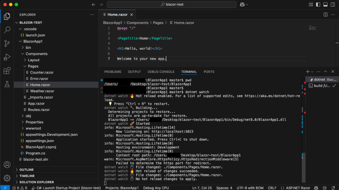Go back with the navigation arrow
Image resolution: width=339 pixels, height=190 pixels.
coord(94,5)
